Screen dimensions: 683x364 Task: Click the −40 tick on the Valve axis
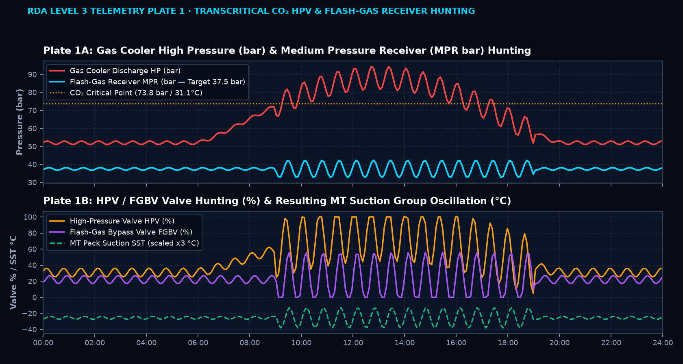click(x=30, y=329)
